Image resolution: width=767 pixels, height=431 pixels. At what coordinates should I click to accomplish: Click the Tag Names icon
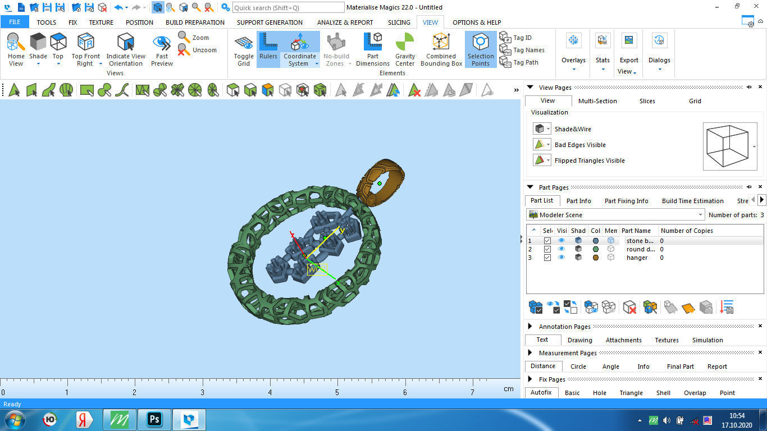click(x=505, y=50)
